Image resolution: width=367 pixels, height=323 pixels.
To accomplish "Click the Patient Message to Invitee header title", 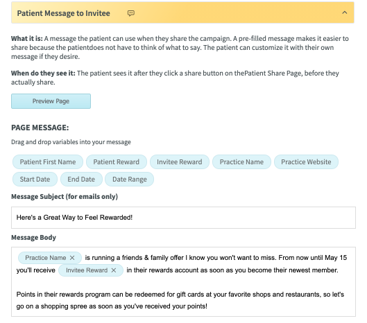I will click(63, 13).
